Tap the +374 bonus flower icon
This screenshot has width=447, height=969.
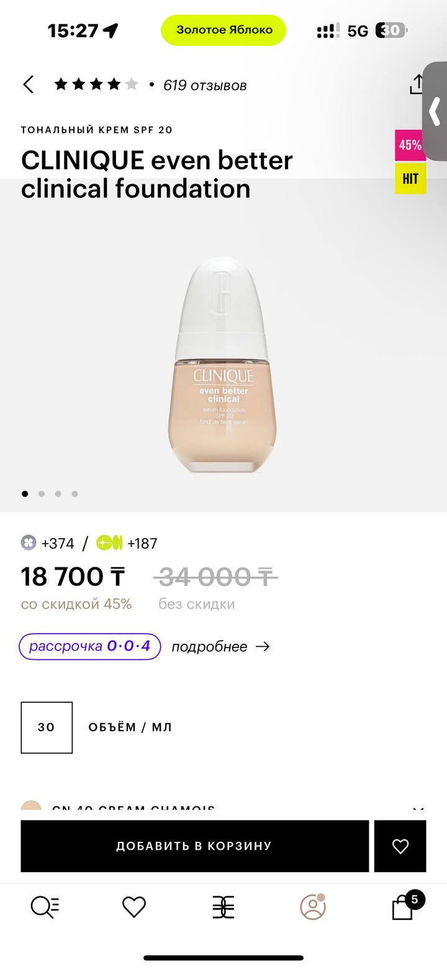click(x=29, y=543)
